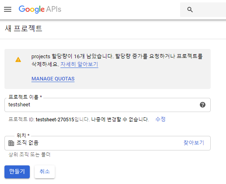Click the 프로젝트 이름 field label

tap(25, 97)
